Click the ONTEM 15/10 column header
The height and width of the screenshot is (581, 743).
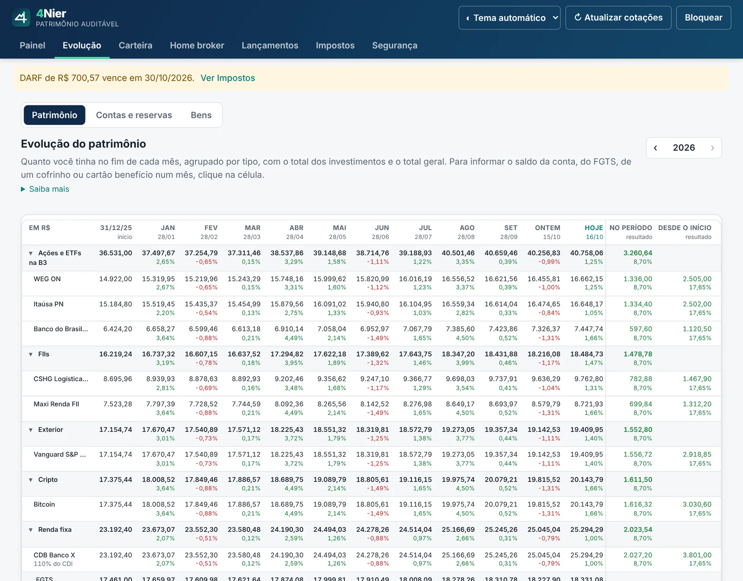pos(547,232)
